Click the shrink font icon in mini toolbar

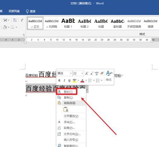[92, 73]
